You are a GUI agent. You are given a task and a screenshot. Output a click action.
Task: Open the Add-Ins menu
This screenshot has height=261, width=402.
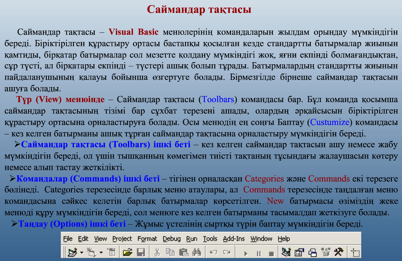234,239
